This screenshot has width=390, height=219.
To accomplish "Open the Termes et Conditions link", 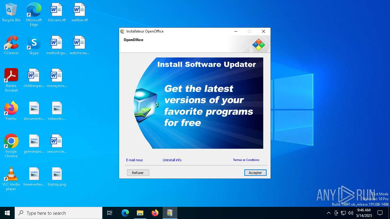I will pyautogui.click(x=246, y=160).
